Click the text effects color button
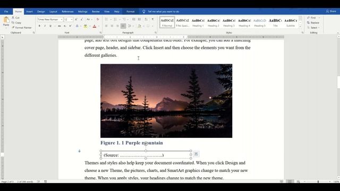 point(77,26)
